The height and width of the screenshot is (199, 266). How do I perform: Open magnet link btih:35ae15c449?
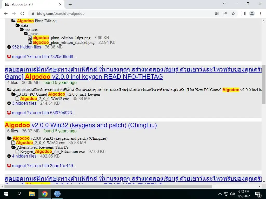pos(44,166)
